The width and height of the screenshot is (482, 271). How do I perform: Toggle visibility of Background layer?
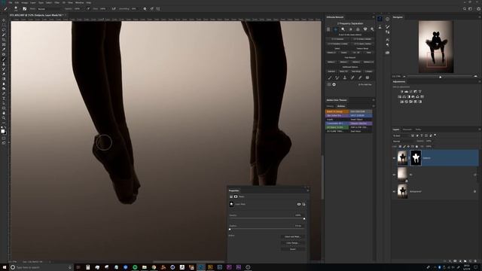tap(394, 191)
